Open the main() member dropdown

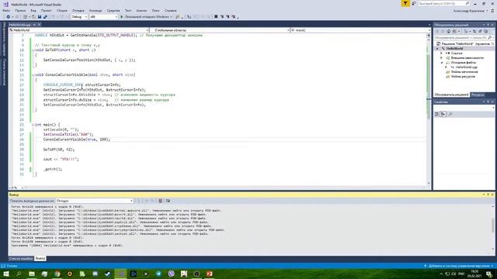tap(360, 30)
